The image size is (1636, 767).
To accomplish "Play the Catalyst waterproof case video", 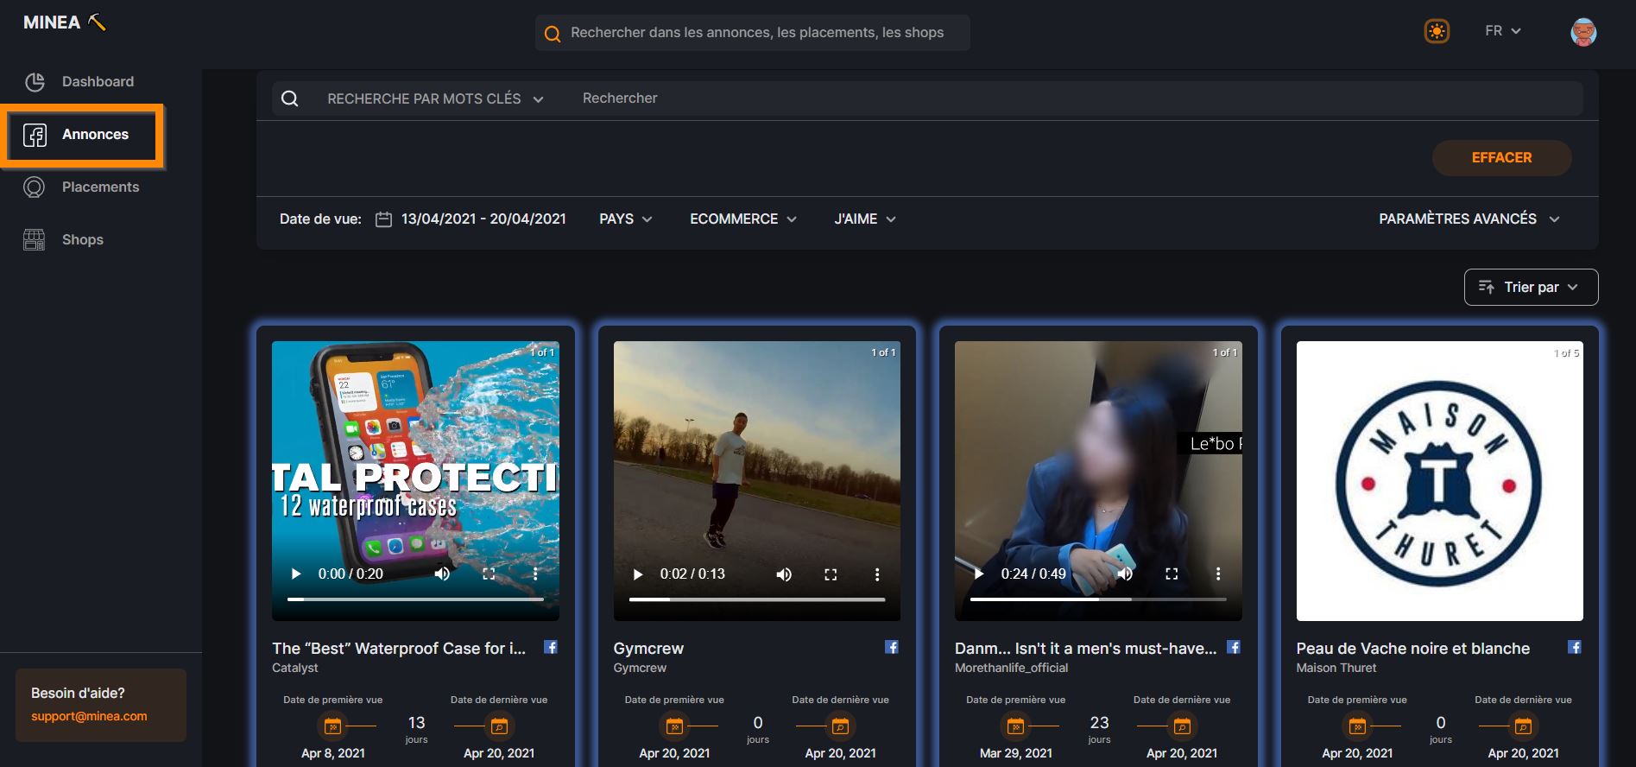I will [296, 574].
